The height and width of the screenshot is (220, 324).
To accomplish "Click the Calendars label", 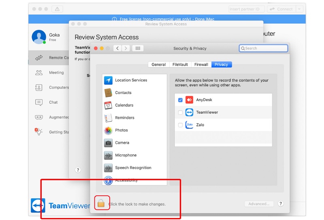I will click(124, 105).
